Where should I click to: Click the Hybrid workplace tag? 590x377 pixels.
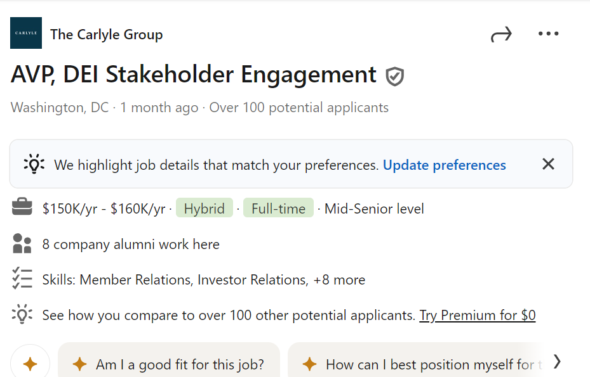[204, 208]
